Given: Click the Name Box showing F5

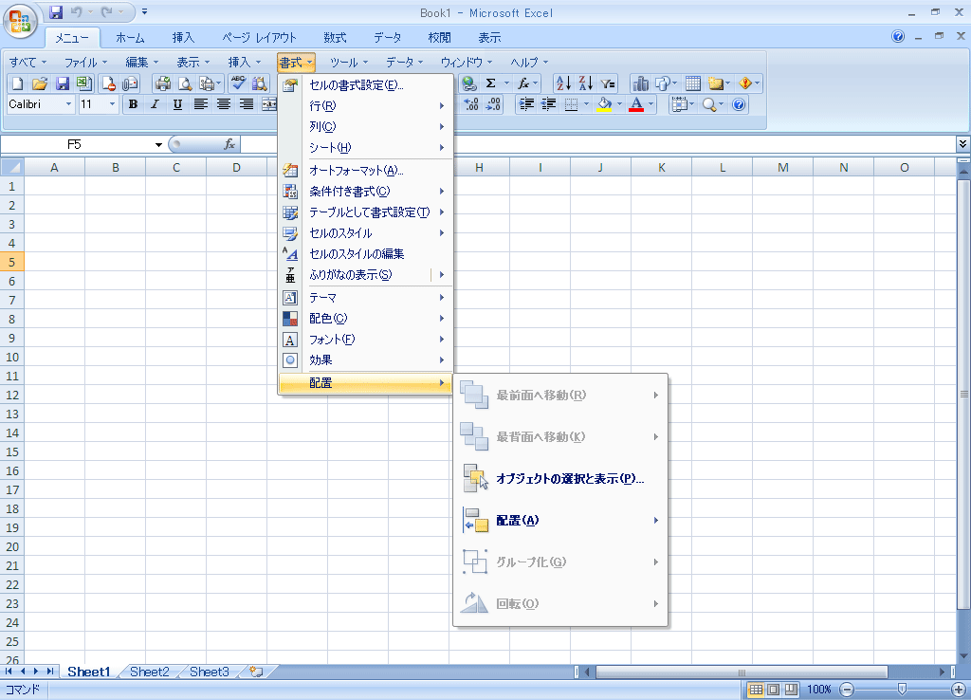Looking at the screenshot, I should [75, 144].
